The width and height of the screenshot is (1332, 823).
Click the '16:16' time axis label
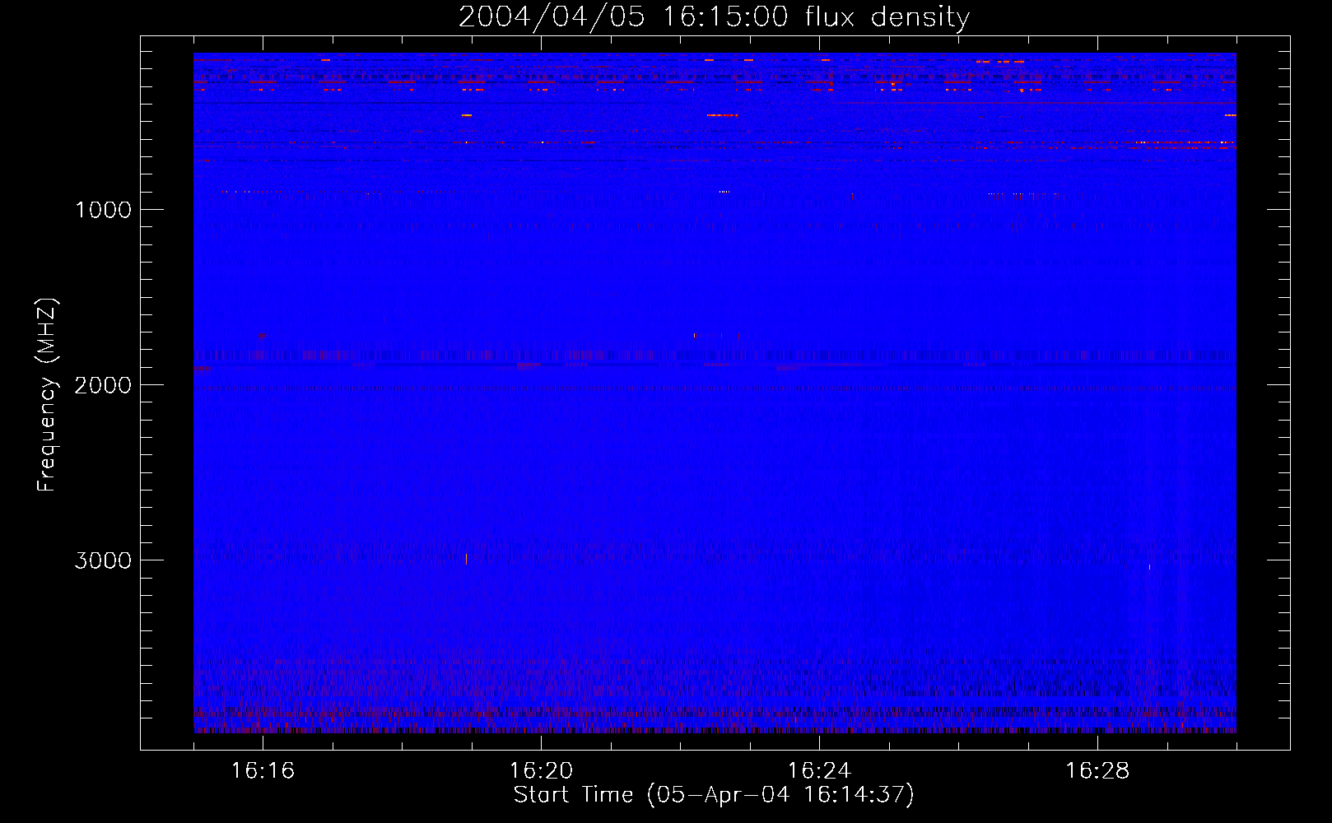(x=263, y=770)
